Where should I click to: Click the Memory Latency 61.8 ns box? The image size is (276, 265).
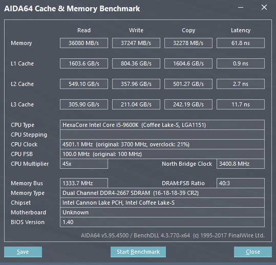pyautogui.click(x=241, y=43)
